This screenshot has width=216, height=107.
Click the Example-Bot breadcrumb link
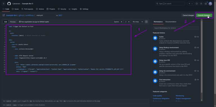click(x=12, y=15)
